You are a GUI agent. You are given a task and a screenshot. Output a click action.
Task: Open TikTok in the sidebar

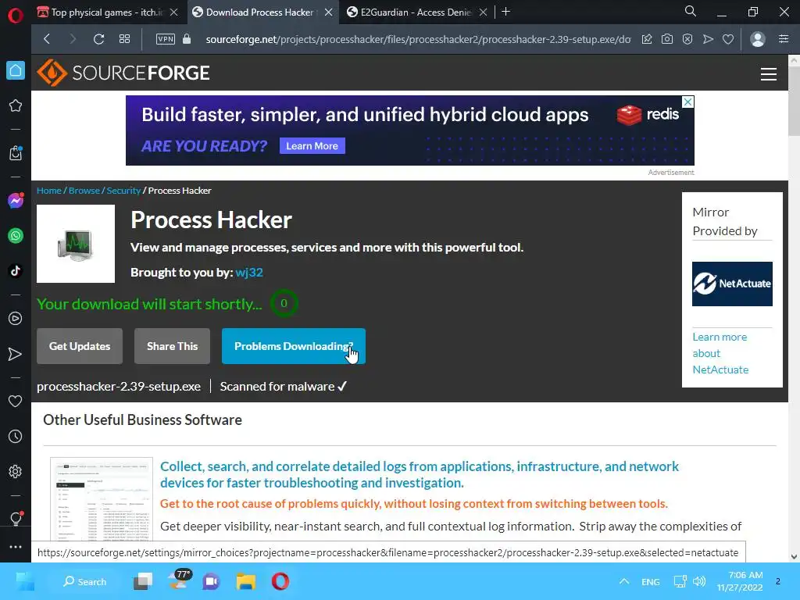(x=16, y=271)
